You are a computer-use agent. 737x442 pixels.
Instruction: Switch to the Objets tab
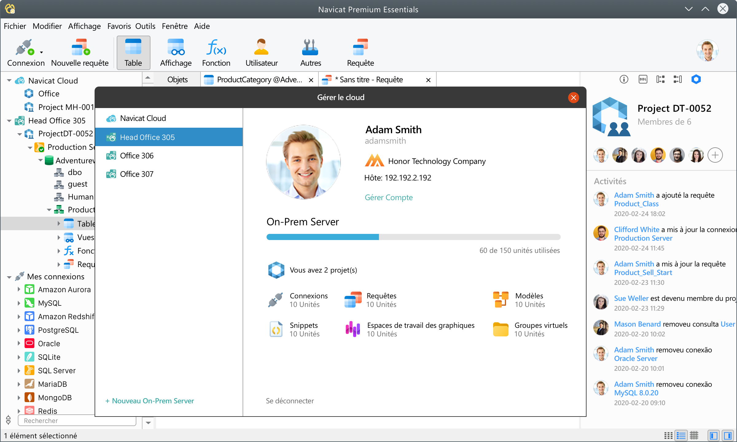point(177,80)
